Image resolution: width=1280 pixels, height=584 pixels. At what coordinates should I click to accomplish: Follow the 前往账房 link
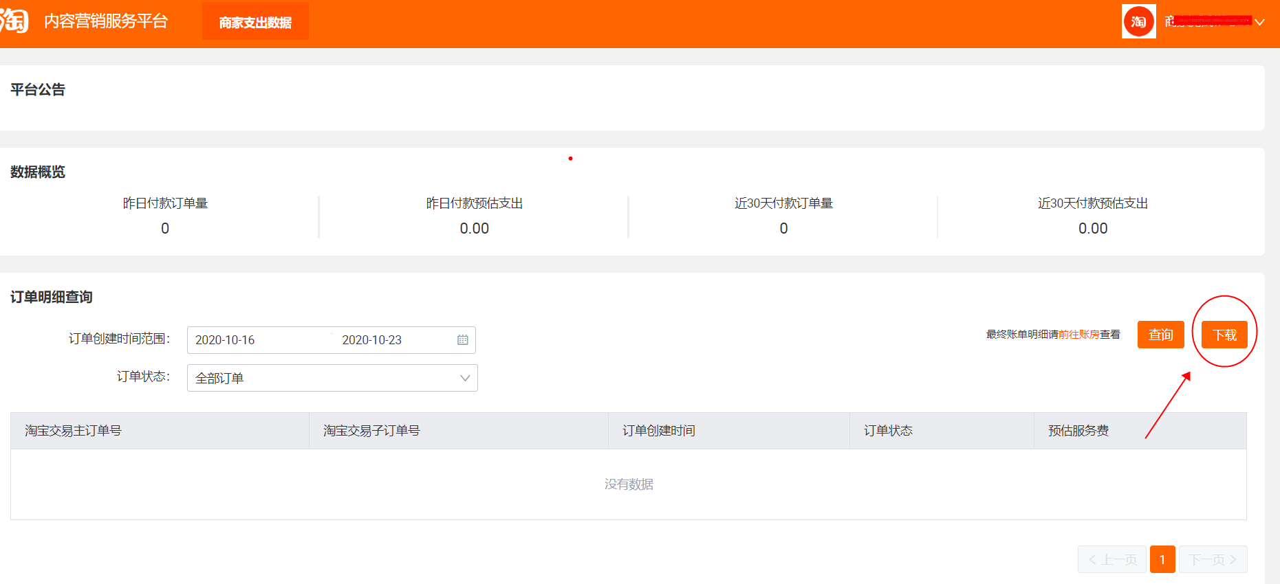point(1078,335)
